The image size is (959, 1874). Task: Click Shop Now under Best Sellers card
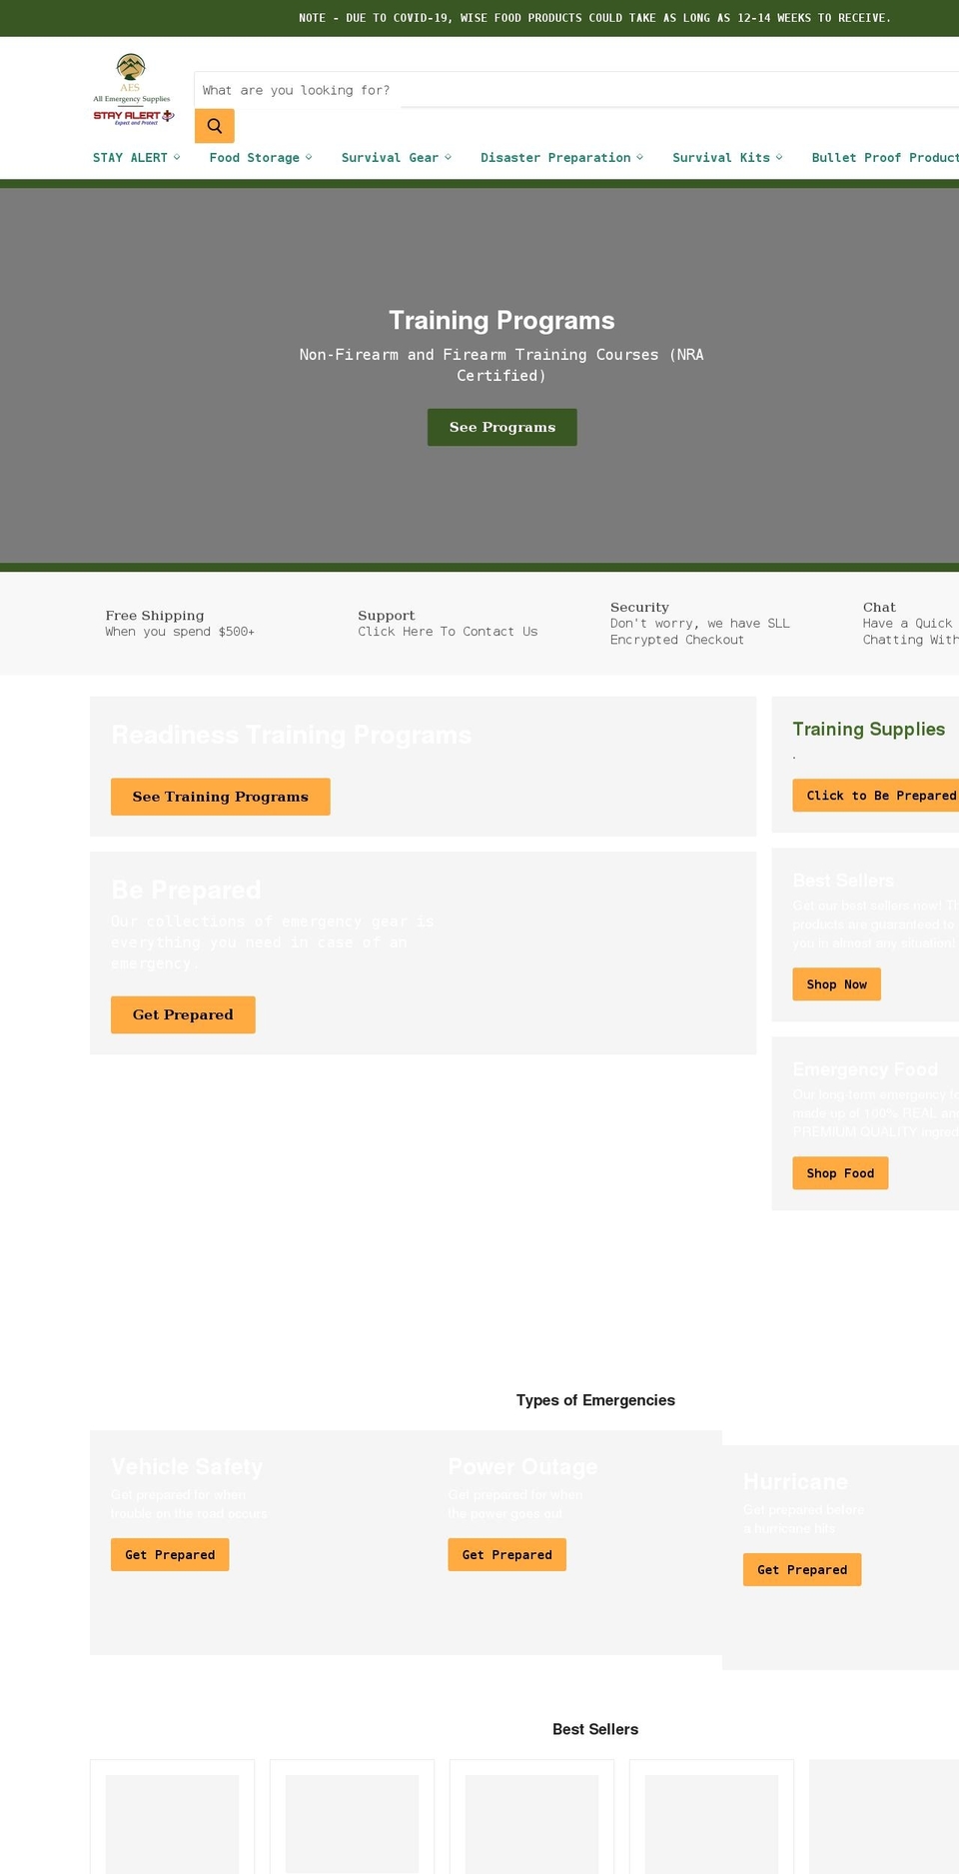tap(837, 984)
